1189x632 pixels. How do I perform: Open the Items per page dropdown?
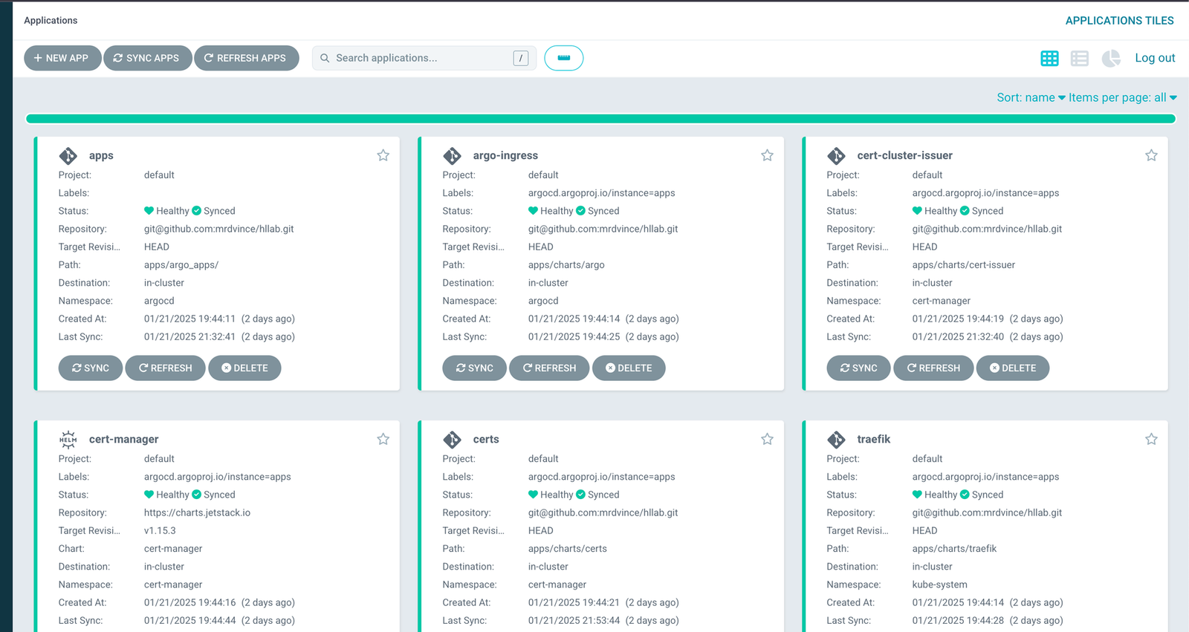1123,97
